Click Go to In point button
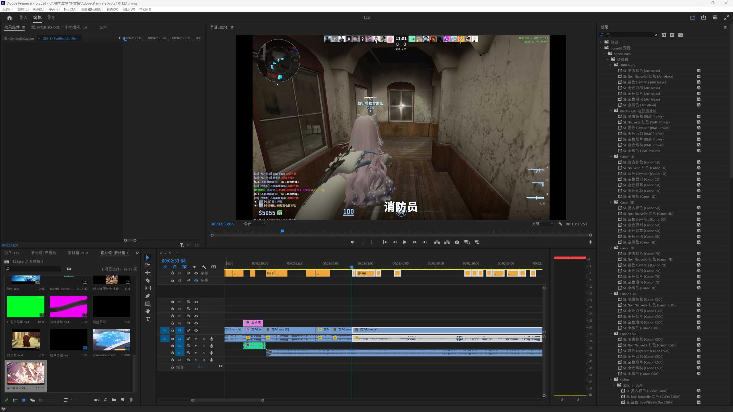This screenshot has width=733, height=412. point(385,242)
